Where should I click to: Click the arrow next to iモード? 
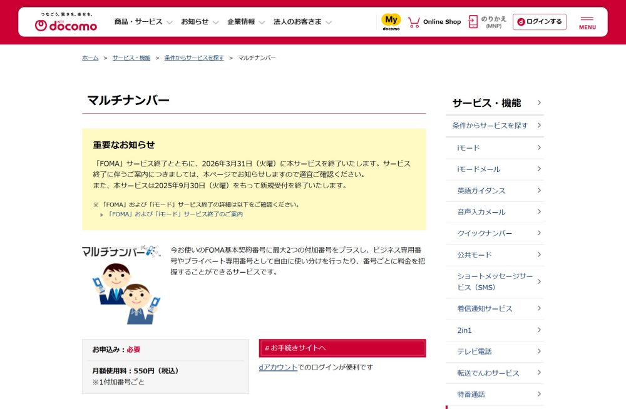(x=539, y=148)
